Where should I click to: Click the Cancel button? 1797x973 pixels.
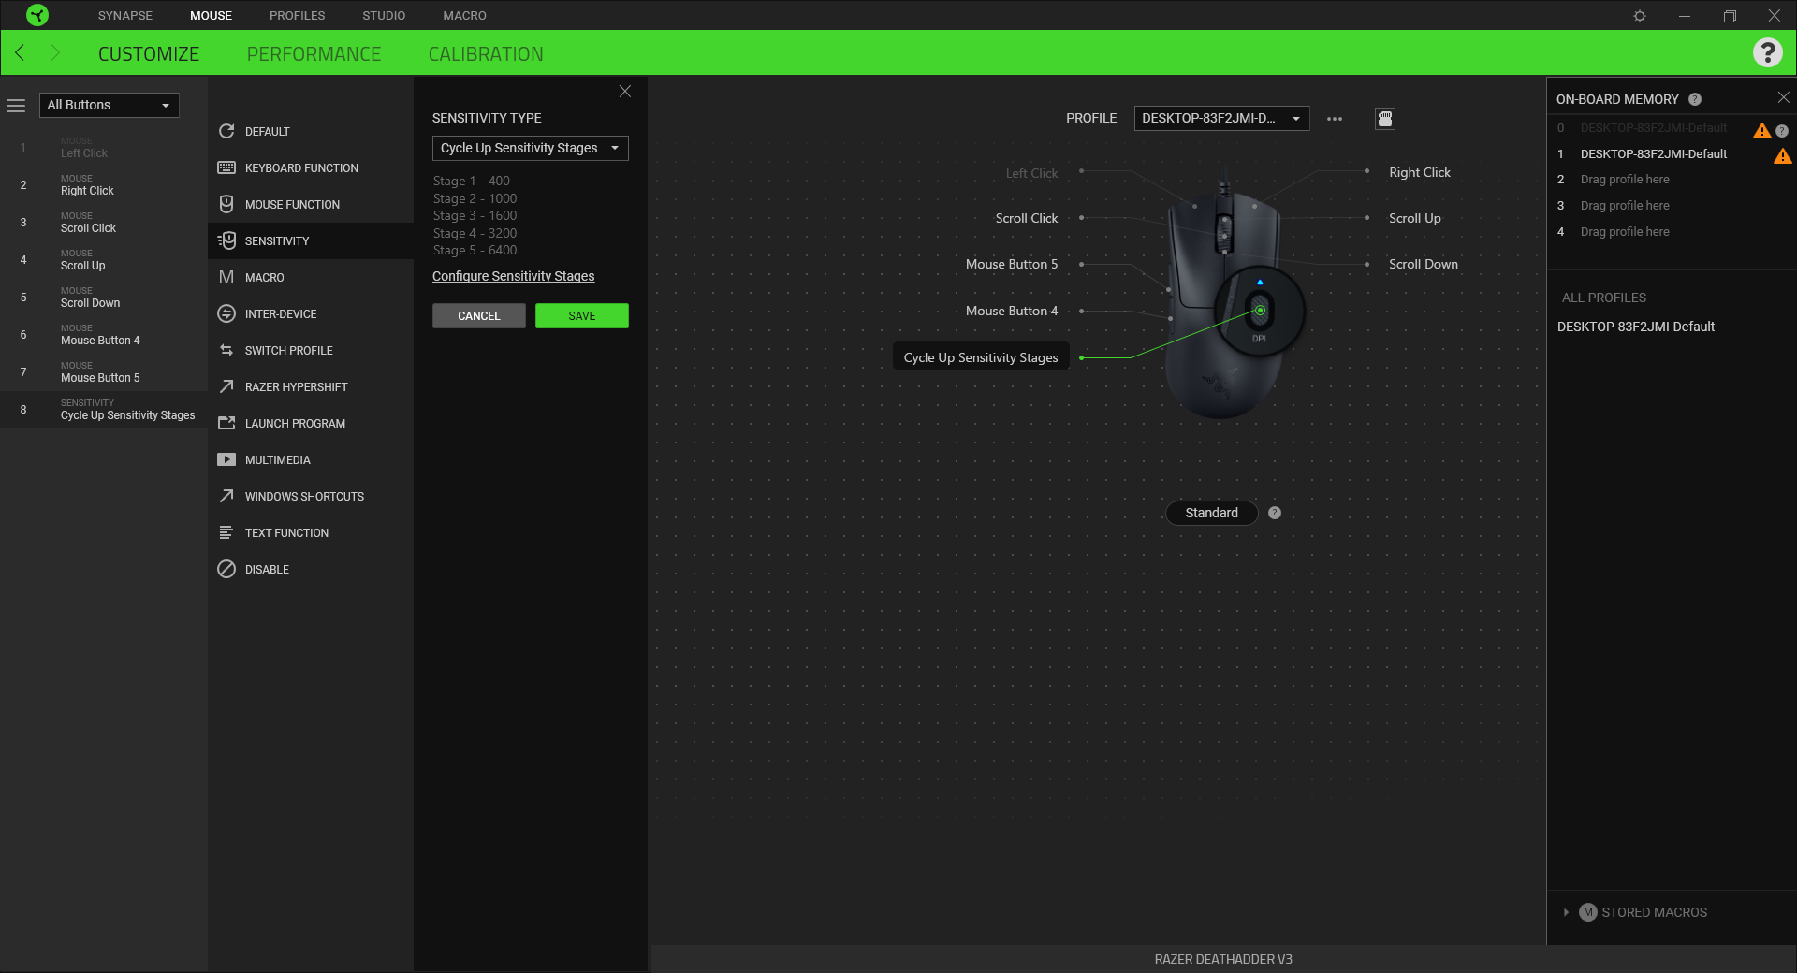479,315
